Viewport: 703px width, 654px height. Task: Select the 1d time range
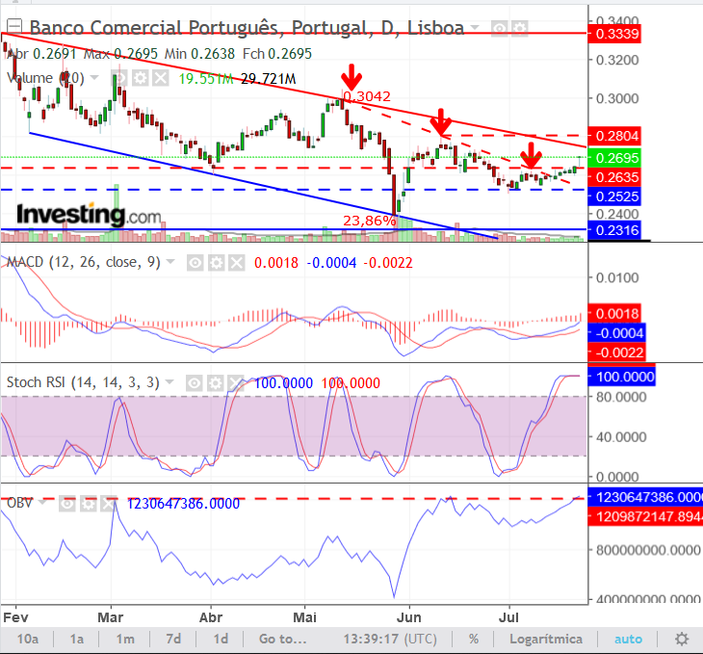click(221, 639)
